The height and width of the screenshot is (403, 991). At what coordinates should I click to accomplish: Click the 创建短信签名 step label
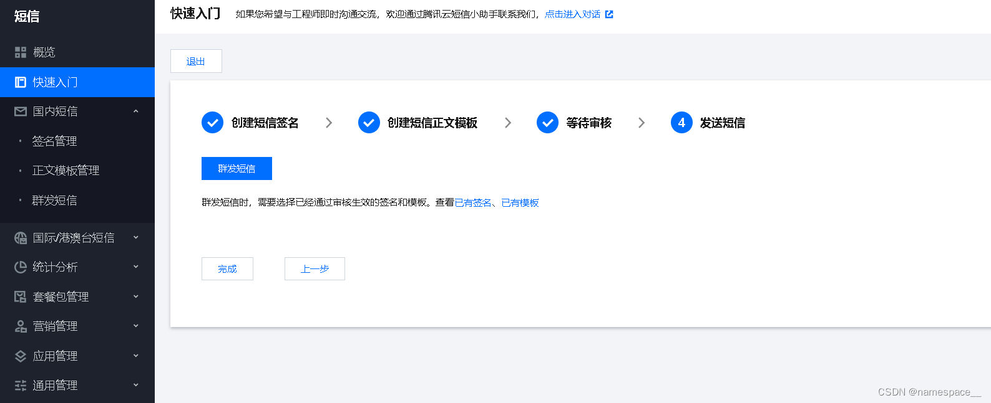(x=265, y=123)
